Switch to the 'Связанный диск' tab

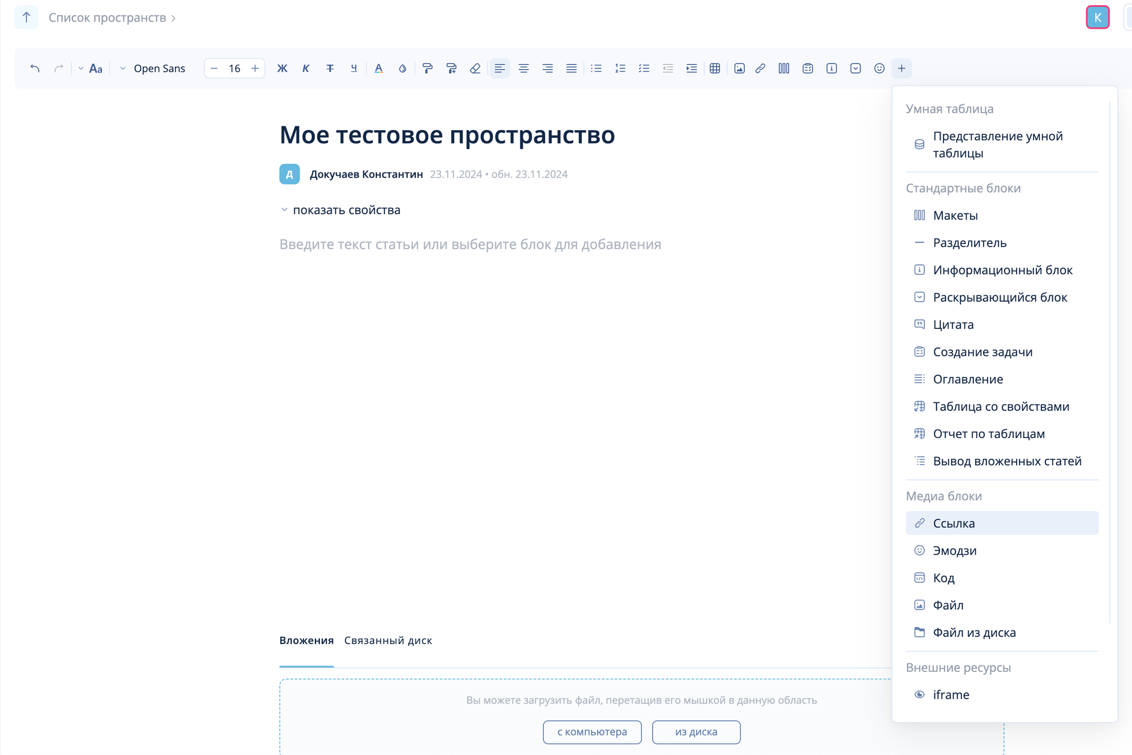click(388, 640)
